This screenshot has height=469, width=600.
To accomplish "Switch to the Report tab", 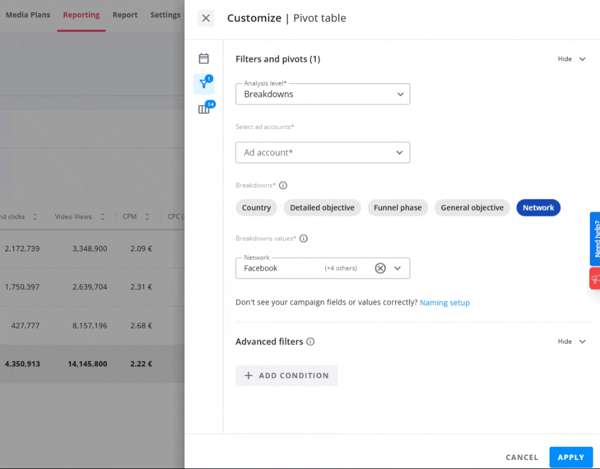I will (125, 15).
